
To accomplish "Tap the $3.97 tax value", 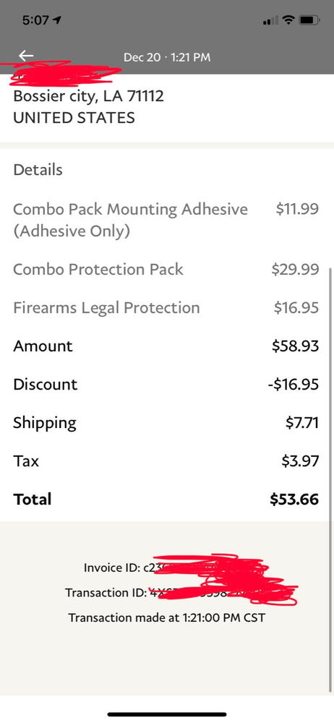I will click(300, 461).
